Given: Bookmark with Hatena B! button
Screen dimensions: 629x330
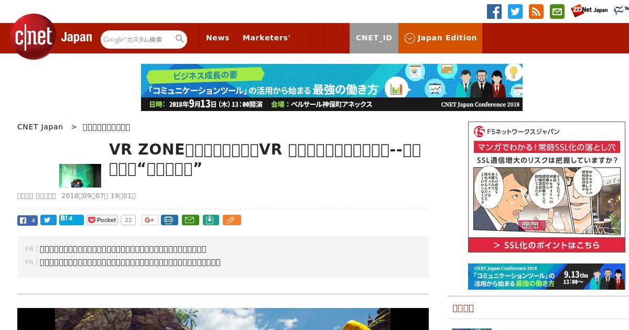Looking at the screenshot, I should point(71,220).
